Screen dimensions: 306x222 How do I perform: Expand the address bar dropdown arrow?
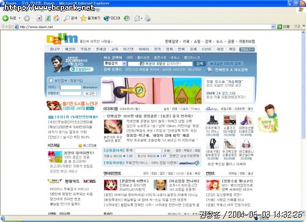[x=273, y=27]
